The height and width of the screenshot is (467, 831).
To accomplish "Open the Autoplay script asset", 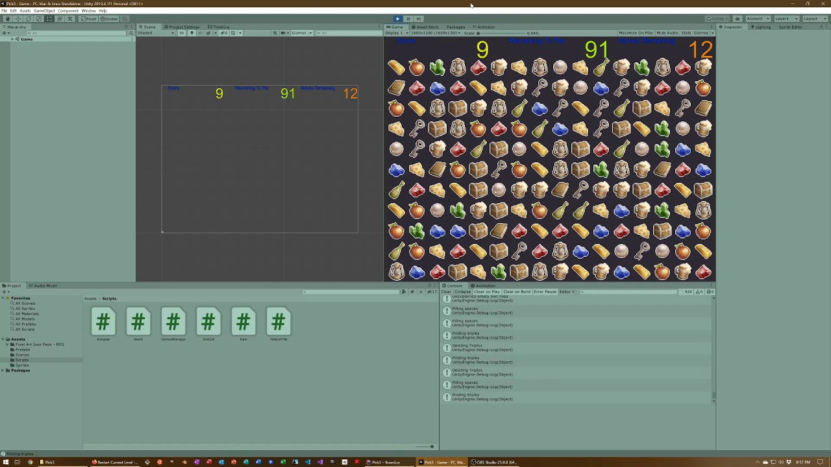I will click(103, 325).
